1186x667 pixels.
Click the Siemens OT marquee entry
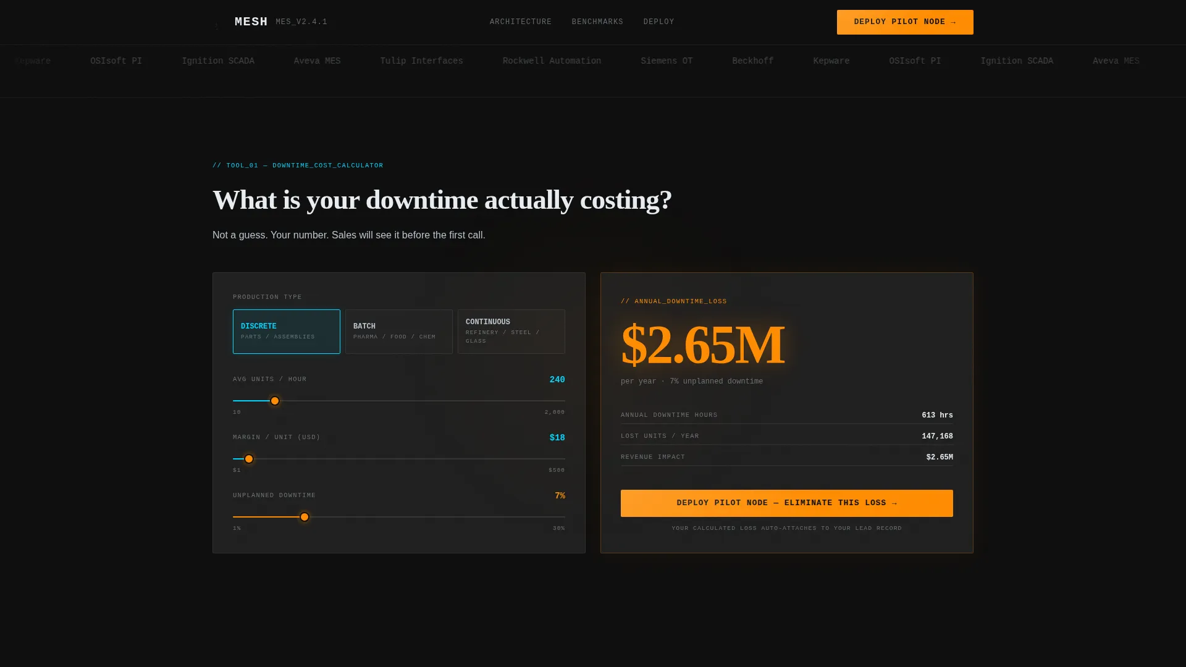pos(667,61)
